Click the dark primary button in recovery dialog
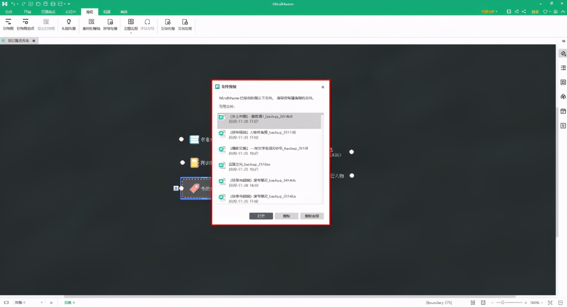Viewport: 567px width, 307px height. click(x=261, y=216)
